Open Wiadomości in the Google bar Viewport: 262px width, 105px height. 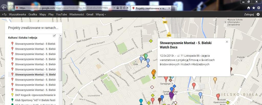77,14
